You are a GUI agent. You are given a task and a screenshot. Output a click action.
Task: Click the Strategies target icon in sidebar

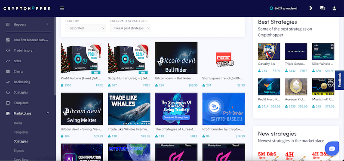[x=8, y=92]
